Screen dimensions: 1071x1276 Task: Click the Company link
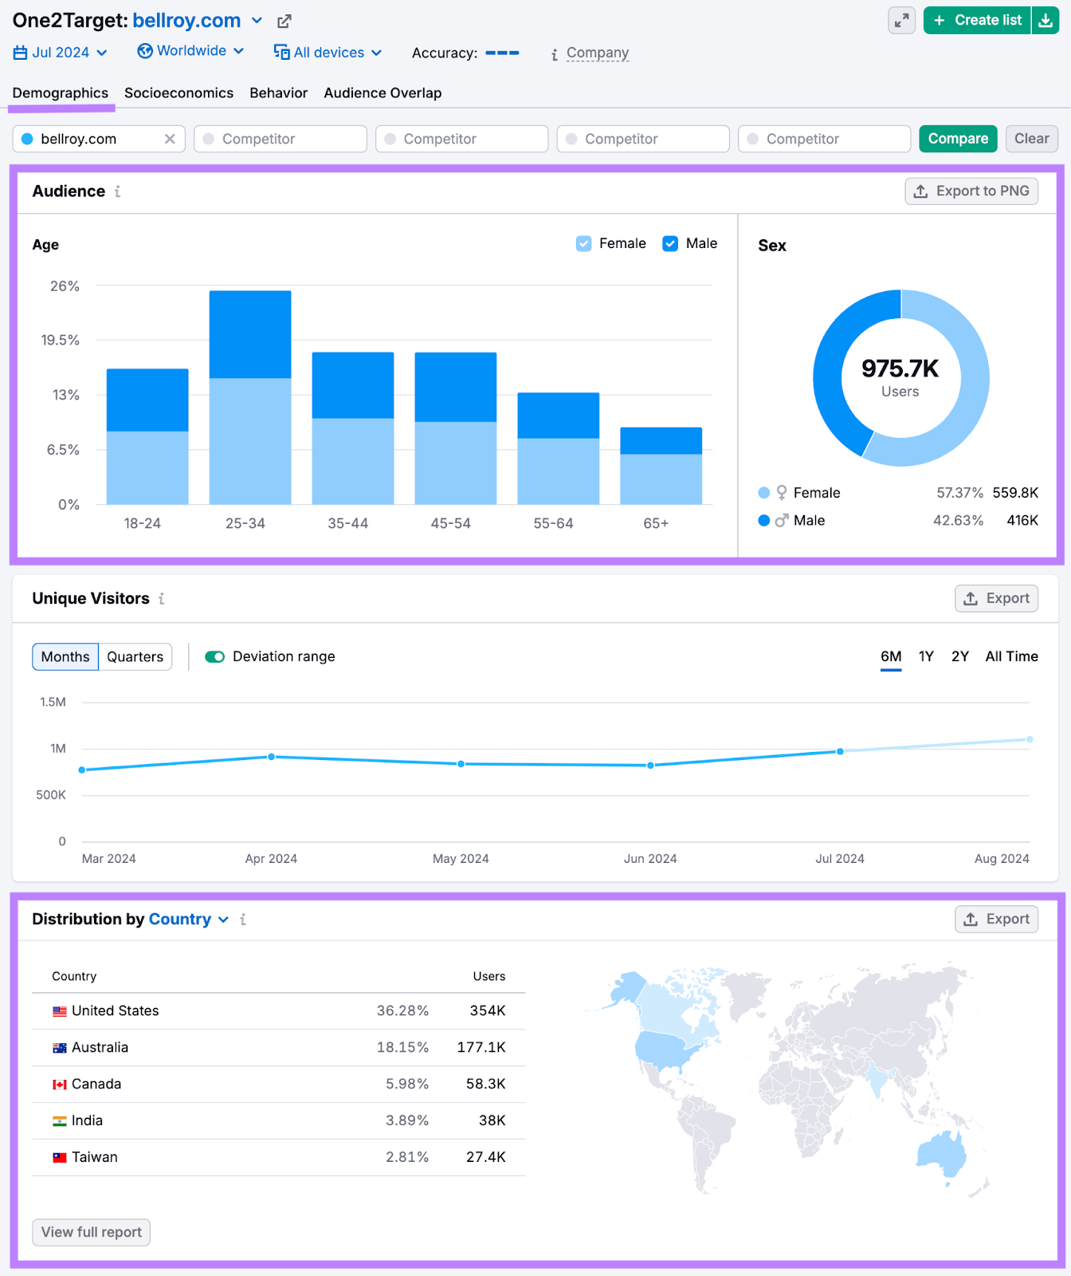(x=598, y=53)
